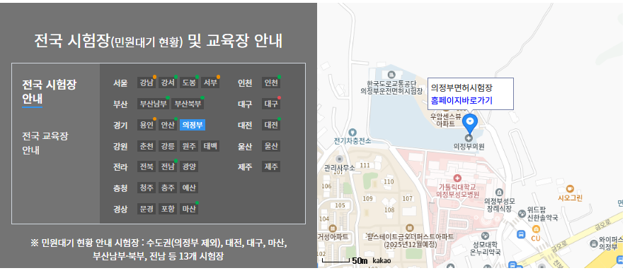625x273 pixels.
Task: Choose 문경 under 경상
Action: (147, 209)
